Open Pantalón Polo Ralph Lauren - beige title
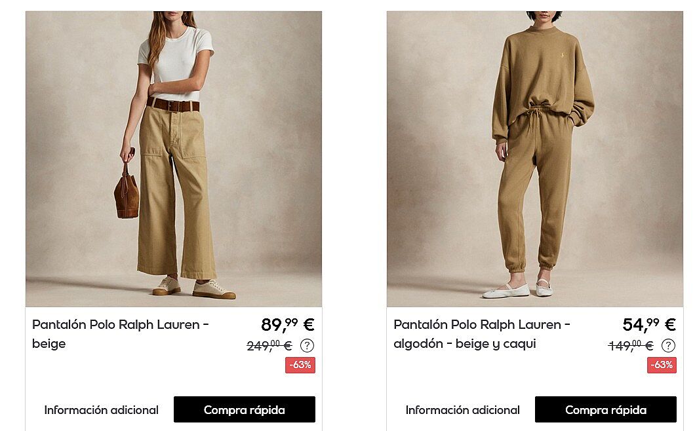Viewport: 695px width, 431px height. click(x=120, y=334)
